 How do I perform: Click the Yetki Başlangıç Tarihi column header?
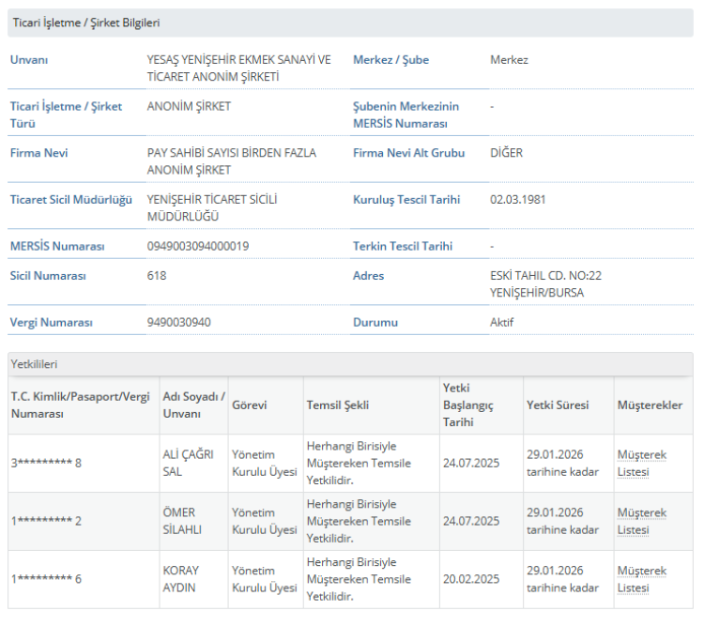pyautogui.click(x=469, y=405)
